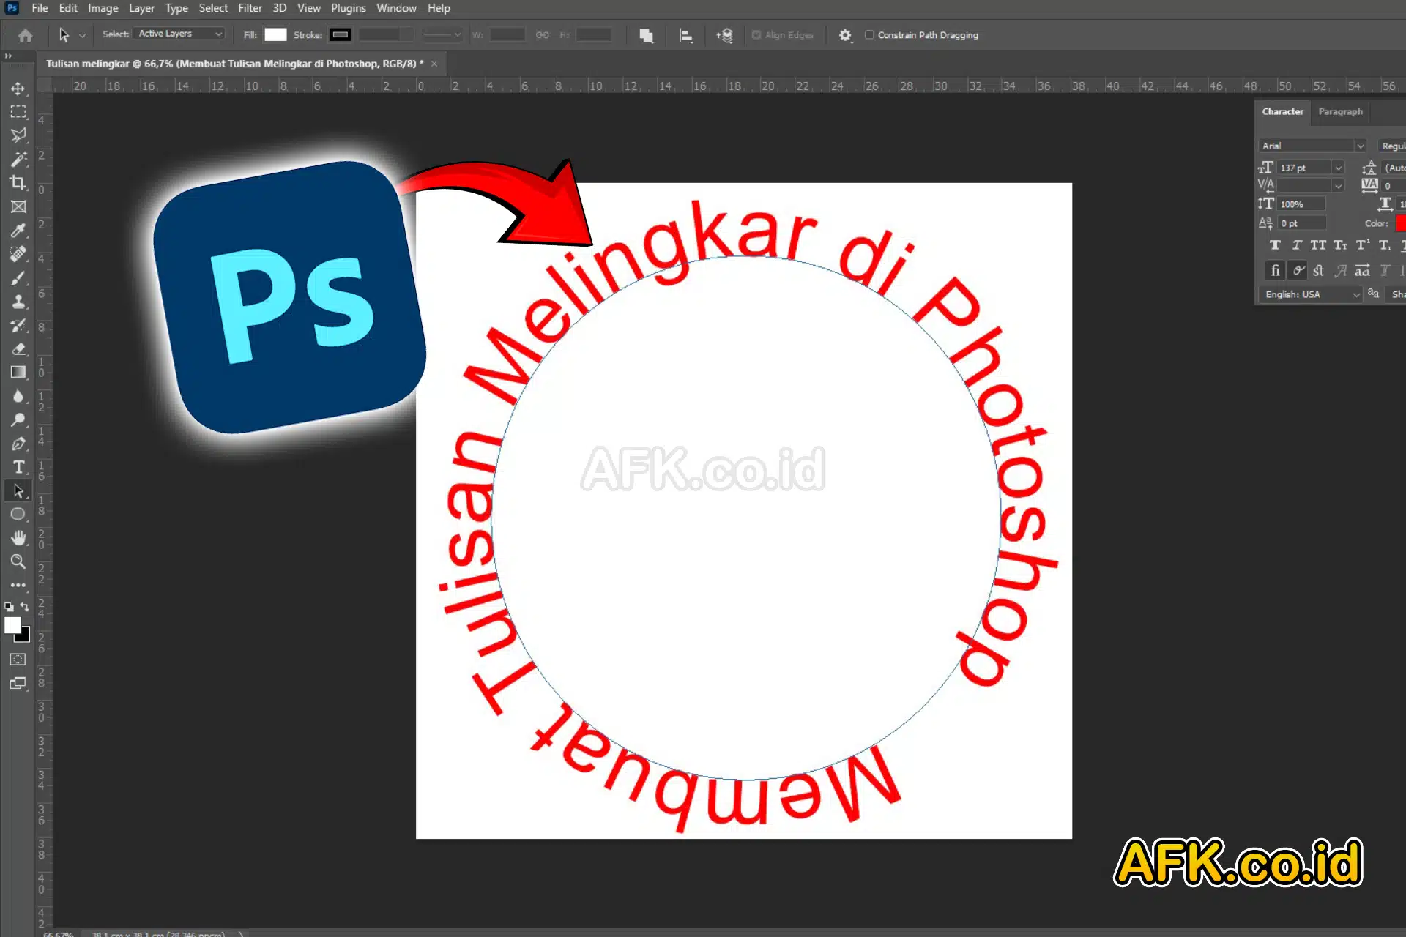Toggle standard ligatures fi button
Image resolution: width=1406 pixels, height=937 pixels.
pos(1275,271)
